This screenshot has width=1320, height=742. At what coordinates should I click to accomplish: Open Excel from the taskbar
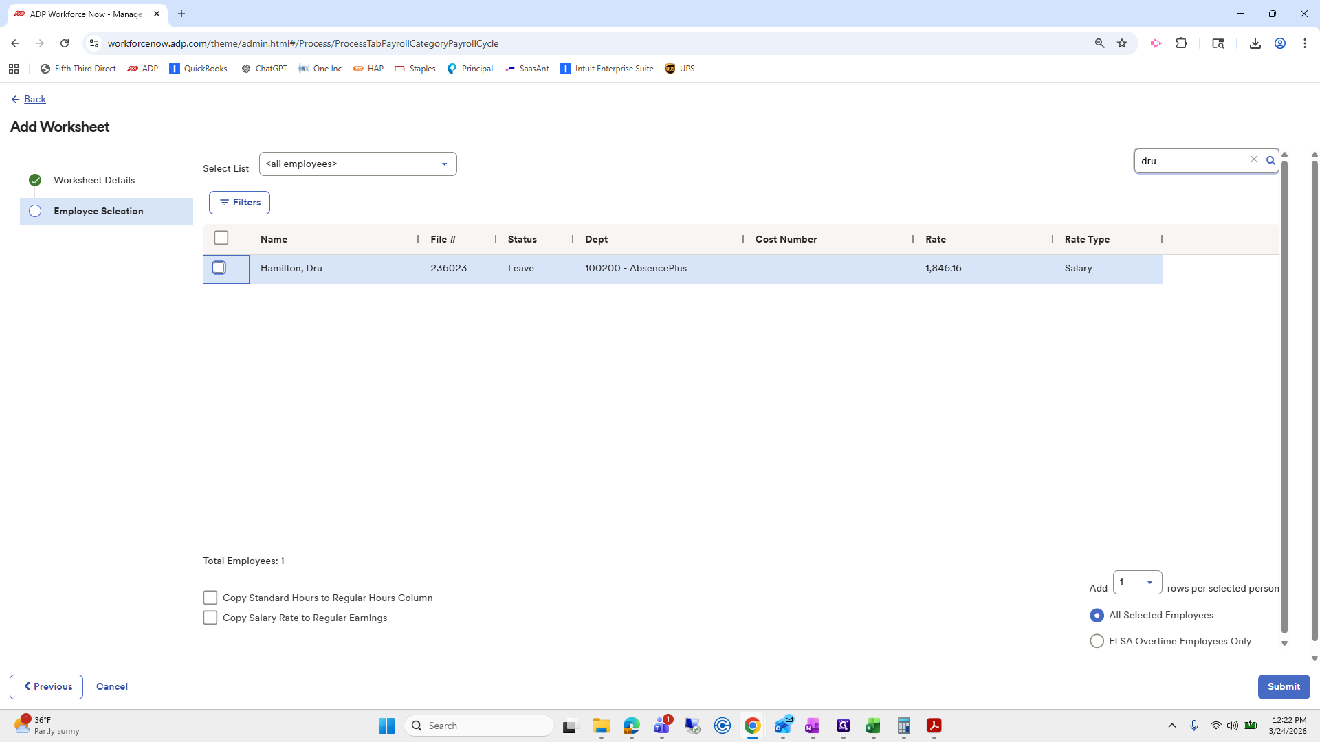(x=872, y=726)
